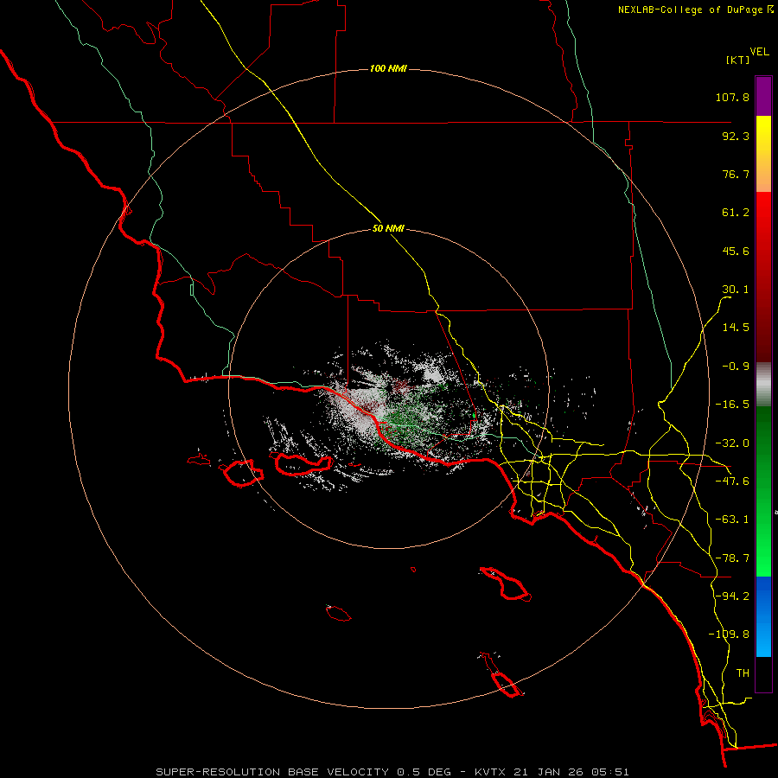Click the -94.2 velocity scale value

[x=732, y=596]
